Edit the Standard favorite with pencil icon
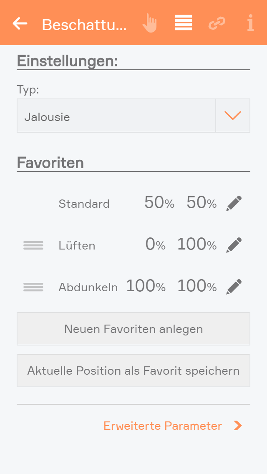 (x=234, y=204)
